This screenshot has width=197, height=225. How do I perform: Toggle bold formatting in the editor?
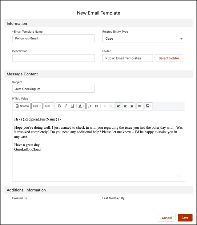click(x=59, y=106)
